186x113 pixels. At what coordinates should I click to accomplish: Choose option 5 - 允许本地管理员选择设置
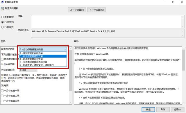point(43,62)
